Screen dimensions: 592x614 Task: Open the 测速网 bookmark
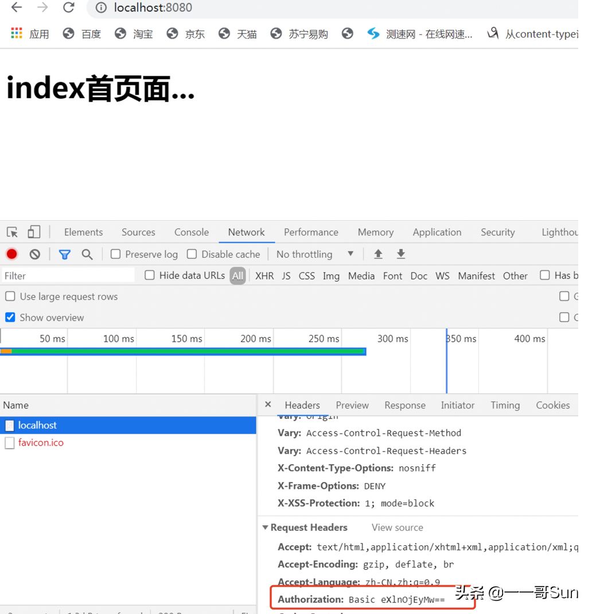coord(420,34)
